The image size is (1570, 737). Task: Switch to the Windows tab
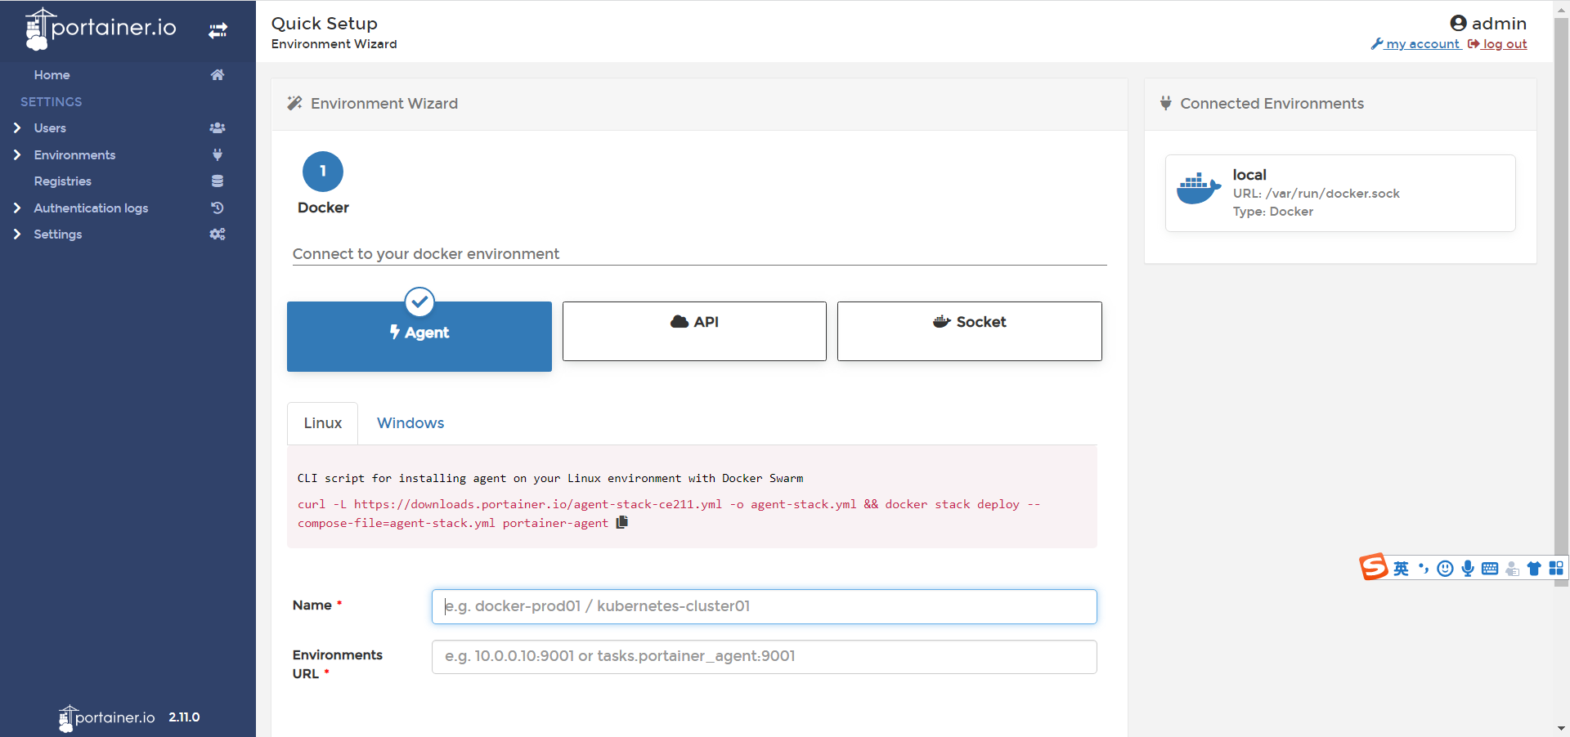tap(410, 423)
